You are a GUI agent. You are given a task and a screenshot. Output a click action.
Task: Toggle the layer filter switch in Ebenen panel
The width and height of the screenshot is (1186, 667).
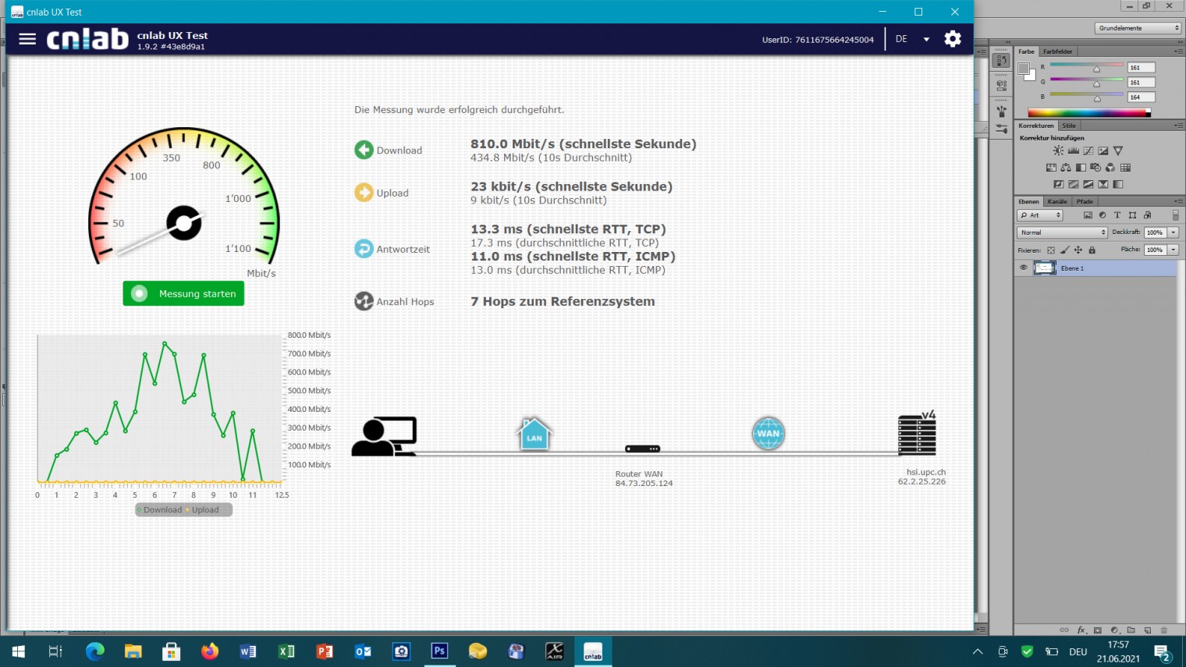coord(1175,215)
